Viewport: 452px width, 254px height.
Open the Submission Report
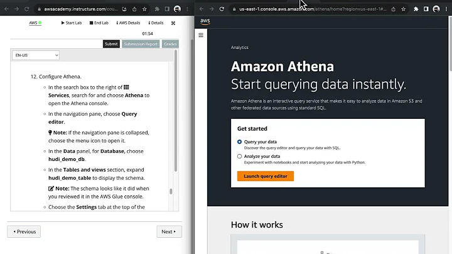coord(141,44)
